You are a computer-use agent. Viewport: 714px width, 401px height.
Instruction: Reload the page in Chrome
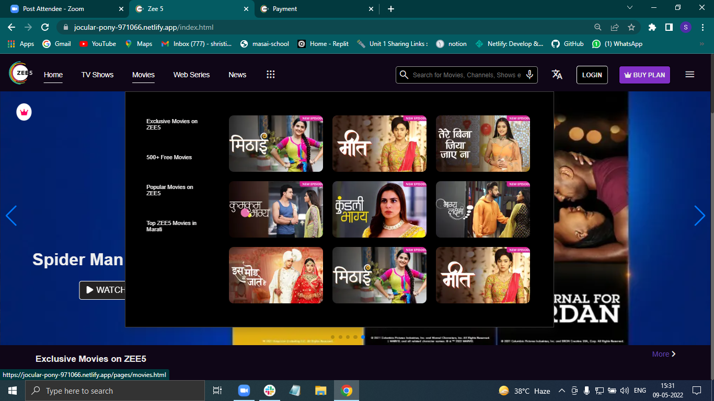pyautogui.click(x=45, y=27)
